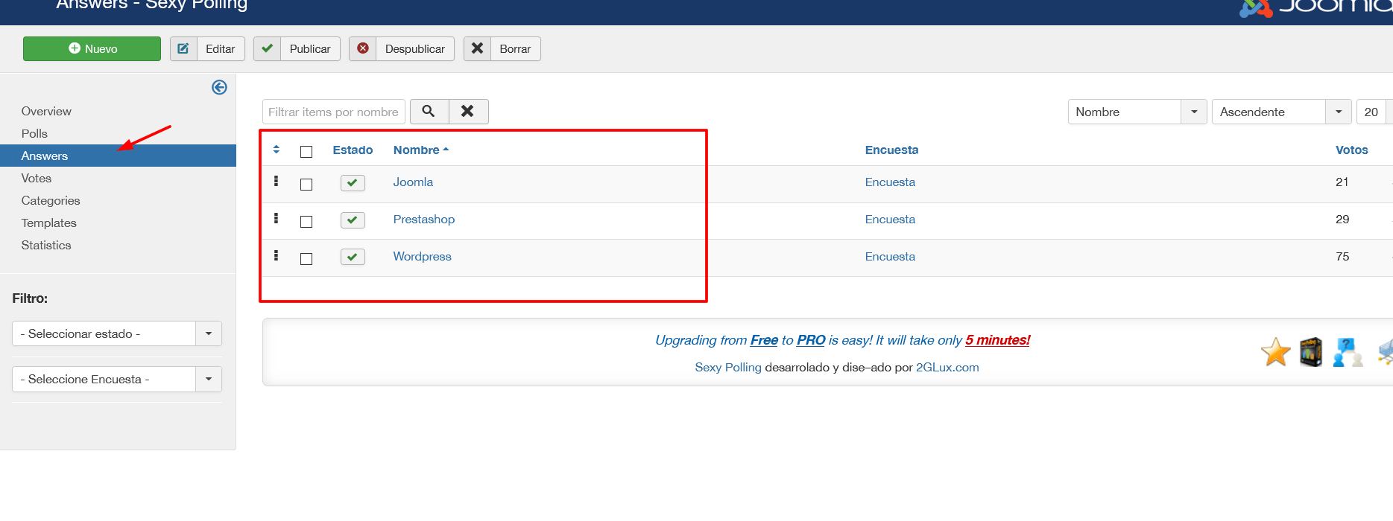Click the filter items by name field
Viewport: 1393px width, 521px height.
coord(334,112)
